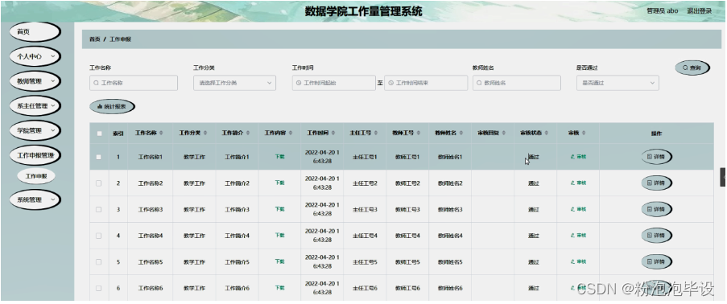Expand 教师管理 sidebar menu
Viewport: 727px width, 304px height.
35,81
